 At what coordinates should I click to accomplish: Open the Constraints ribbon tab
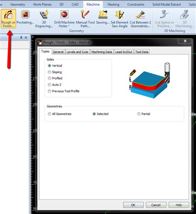[x=136, y=5]
